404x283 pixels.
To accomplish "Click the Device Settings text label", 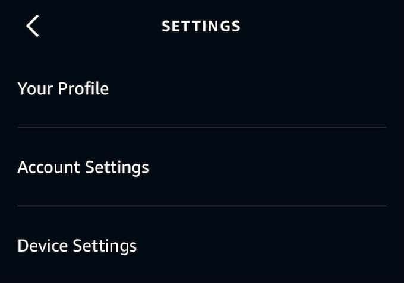I will (x=77, y=246).
